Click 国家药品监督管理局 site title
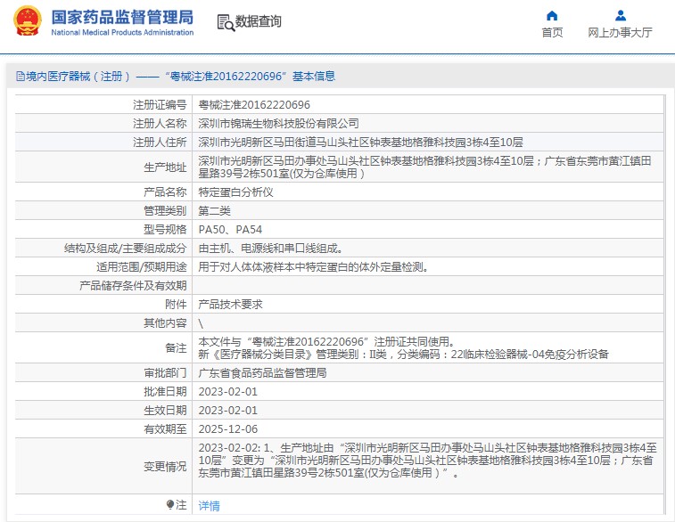This screenshot has height=522, width=675. (122, 18)
